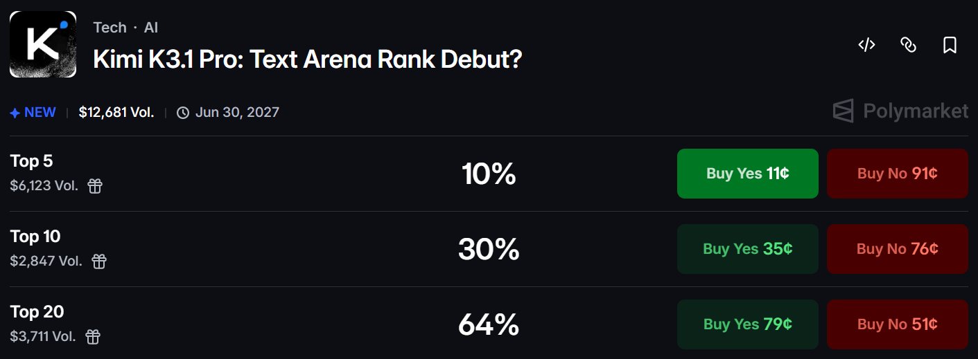Click the clock icon beside Jun 30, 2027

pos(183,113)
